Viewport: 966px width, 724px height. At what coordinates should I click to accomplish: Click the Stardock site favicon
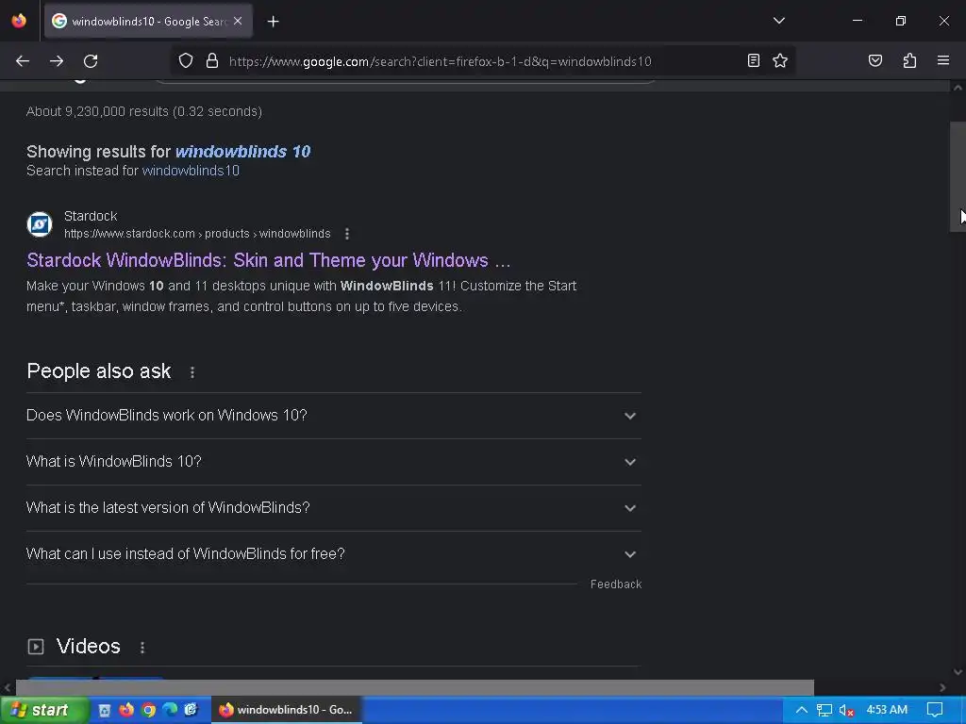[40, 224]
